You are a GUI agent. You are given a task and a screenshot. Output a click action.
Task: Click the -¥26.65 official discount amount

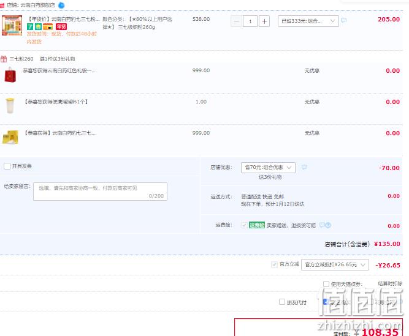pos(388,266)
